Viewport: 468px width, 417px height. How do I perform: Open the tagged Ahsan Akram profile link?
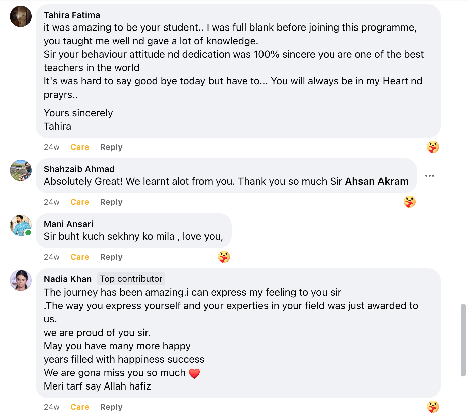377,181
